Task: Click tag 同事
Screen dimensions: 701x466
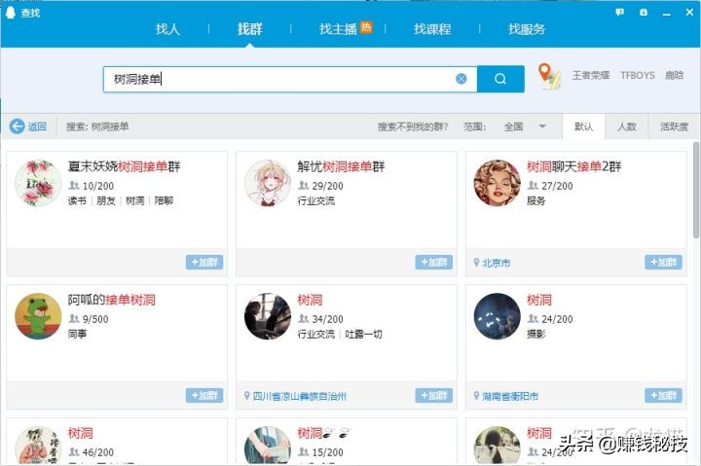Action: click(x=77, y=334)
